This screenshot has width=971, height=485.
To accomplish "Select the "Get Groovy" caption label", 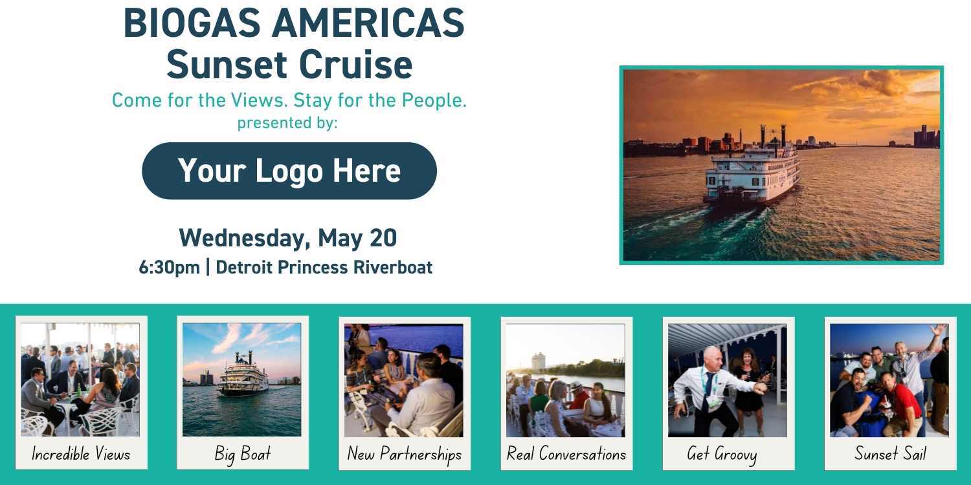I will click(721, 454).
